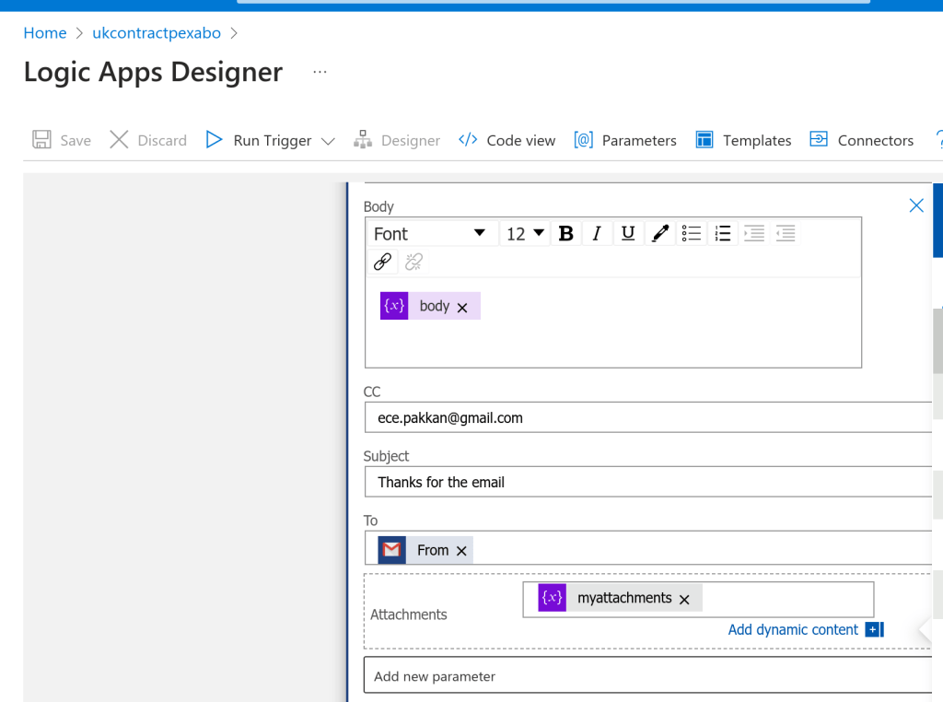Go to the Home breadcrumb

tap(45, 33)
